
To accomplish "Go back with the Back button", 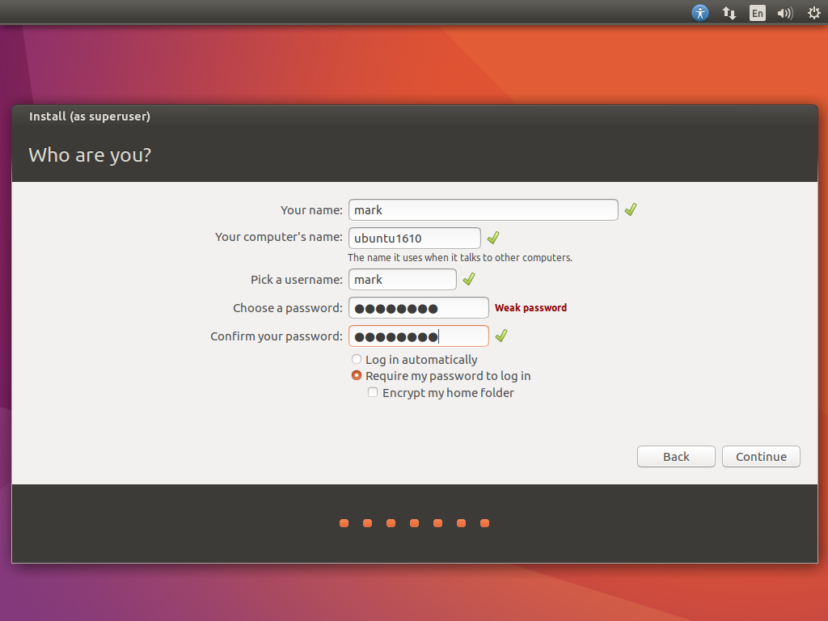I will [676, 457].
